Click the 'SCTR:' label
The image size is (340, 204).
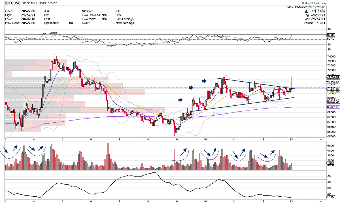point(86,23)
